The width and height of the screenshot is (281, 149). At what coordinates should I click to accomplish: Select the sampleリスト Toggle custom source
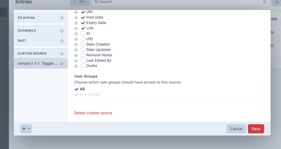(x=37, y=63)
